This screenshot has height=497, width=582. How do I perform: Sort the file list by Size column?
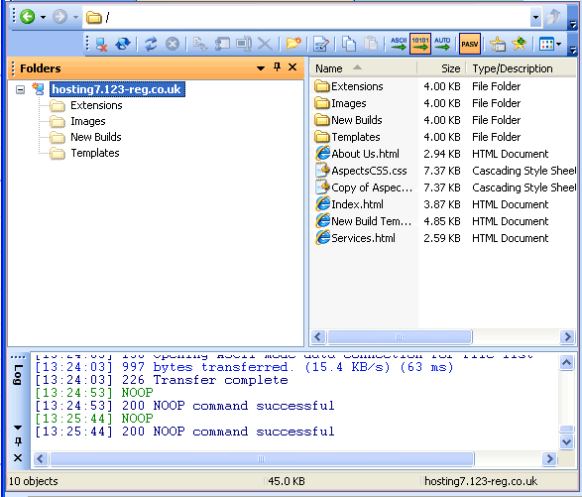pos(441,68)
